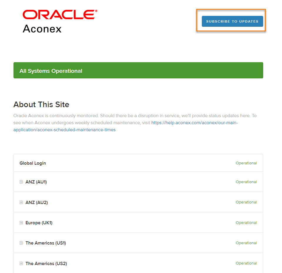Screen dimensions: 282x273
Task: Click Operational status for ANZ (AU1)
Action: [246, 182]
